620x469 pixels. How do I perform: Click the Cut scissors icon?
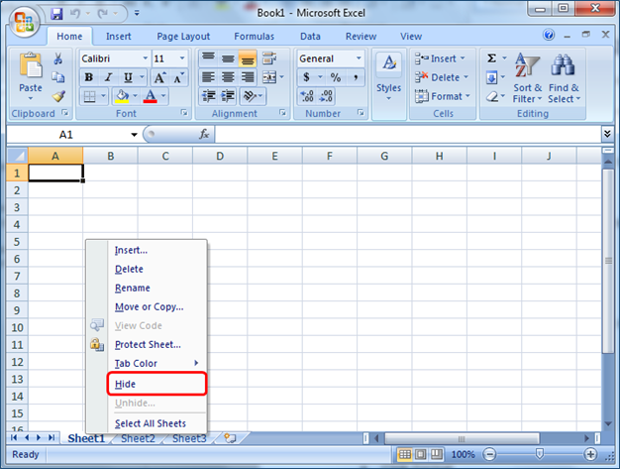(x=58, y=59)
